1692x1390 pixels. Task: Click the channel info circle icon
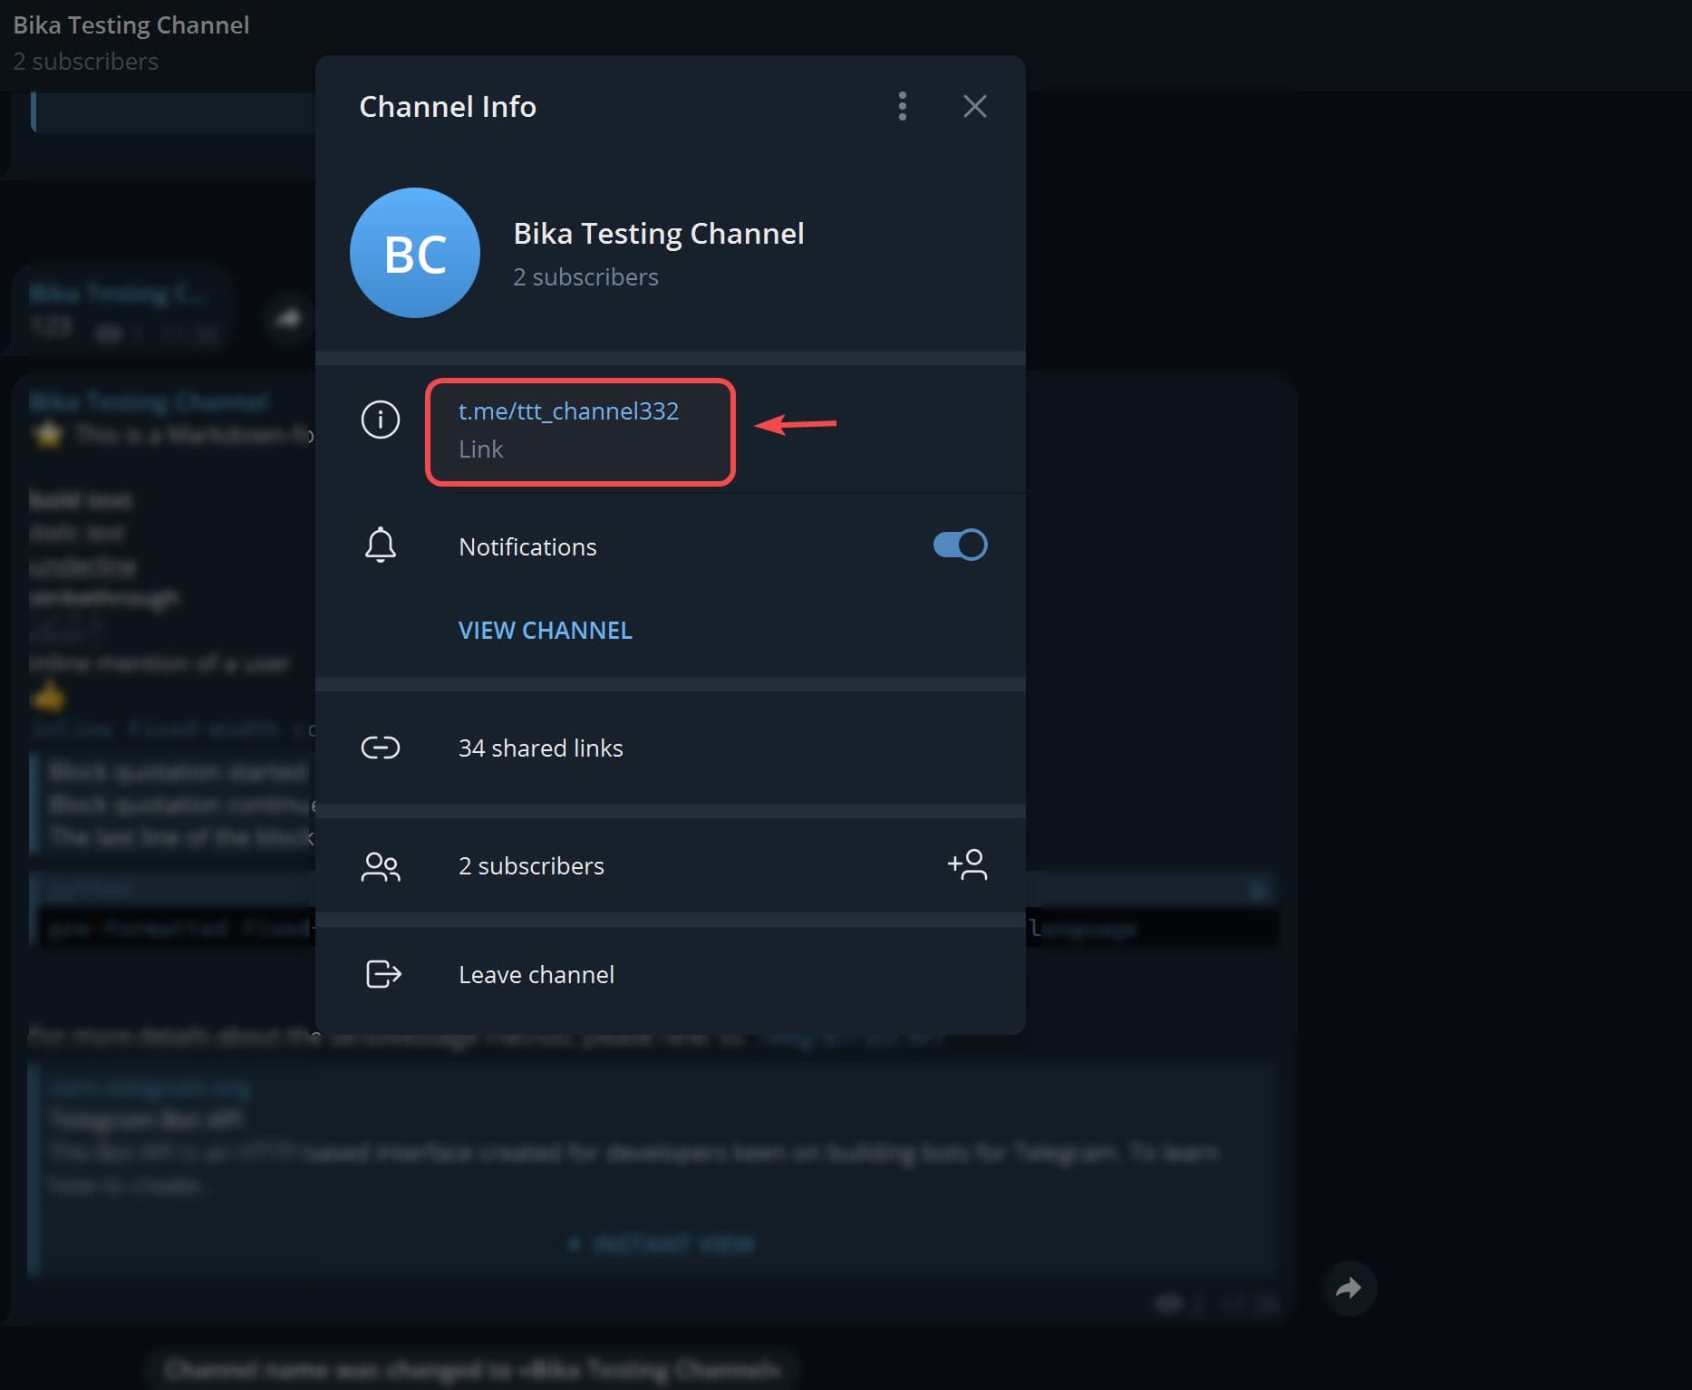point(380,420)
